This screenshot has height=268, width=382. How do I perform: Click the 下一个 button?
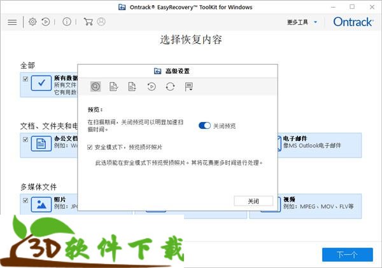click(x=348, y=255)
